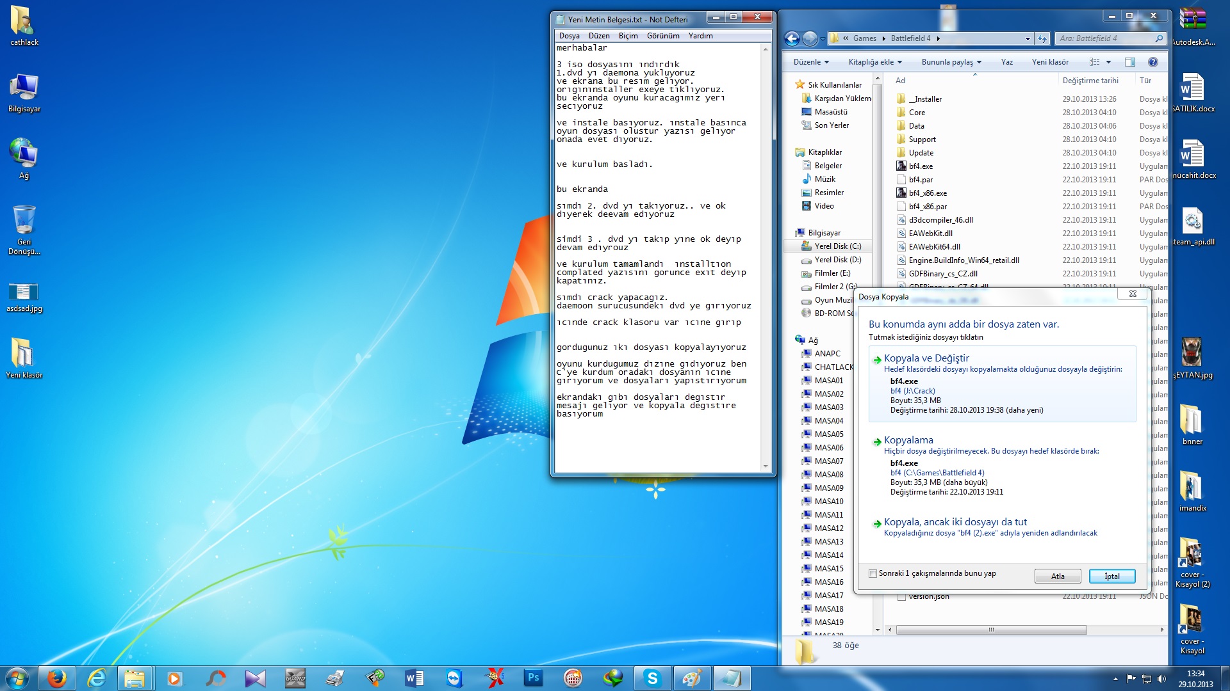Open bf4_x86.exe application file
Screen dimensions: 1230x691
coord(928,193)
